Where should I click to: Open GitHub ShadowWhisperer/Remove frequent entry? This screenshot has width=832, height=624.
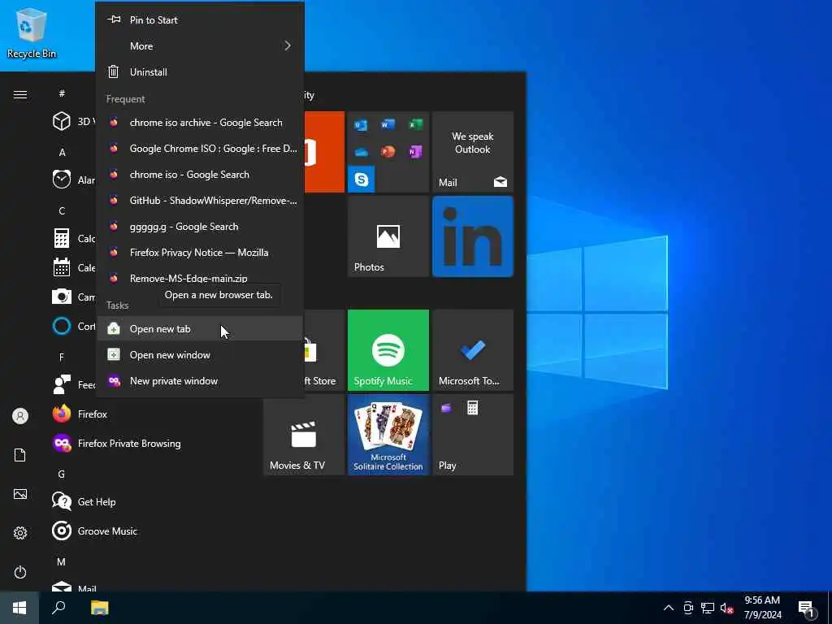(x=200, y=201)
